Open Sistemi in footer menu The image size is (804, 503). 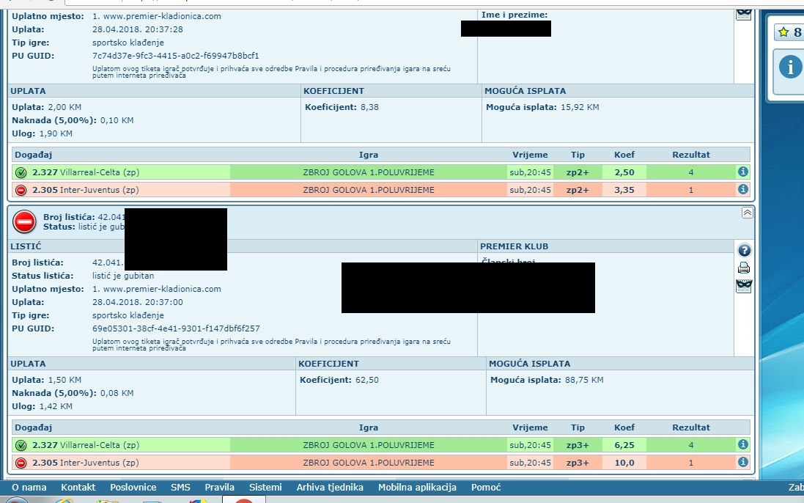[x=265, y=487]
